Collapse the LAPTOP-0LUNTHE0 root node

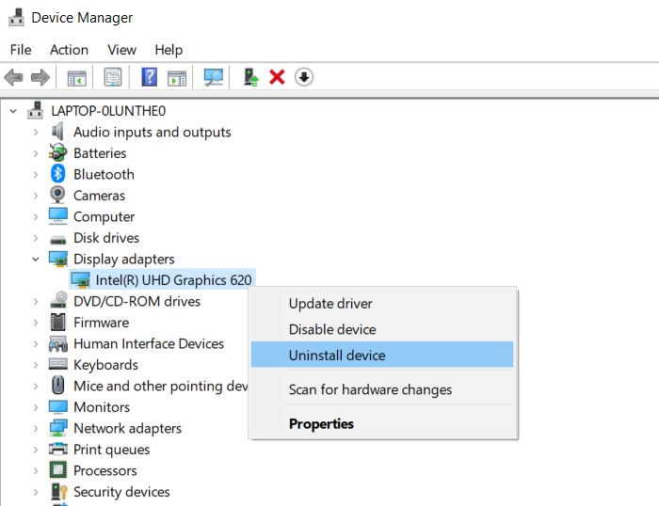[x=13, y=111]
